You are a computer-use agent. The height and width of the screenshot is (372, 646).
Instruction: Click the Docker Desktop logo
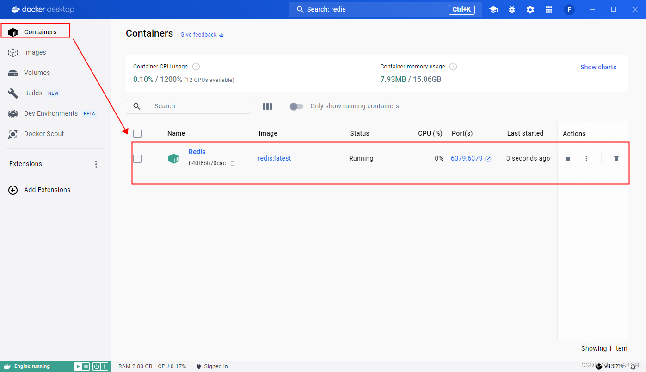[43, 10]
